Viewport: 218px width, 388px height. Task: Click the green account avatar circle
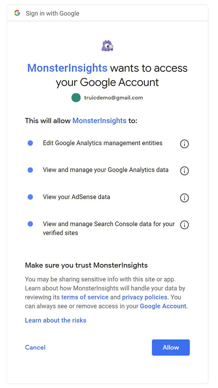click(x=76, y=97)
